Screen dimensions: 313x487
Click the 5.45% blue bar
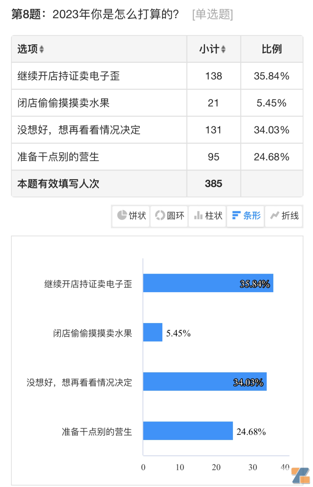pos(153,332)
